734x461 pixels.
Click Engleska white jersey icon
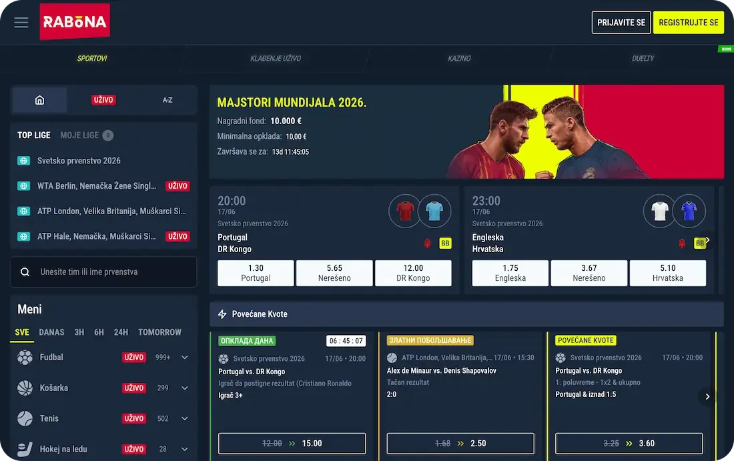click(659, 211)
